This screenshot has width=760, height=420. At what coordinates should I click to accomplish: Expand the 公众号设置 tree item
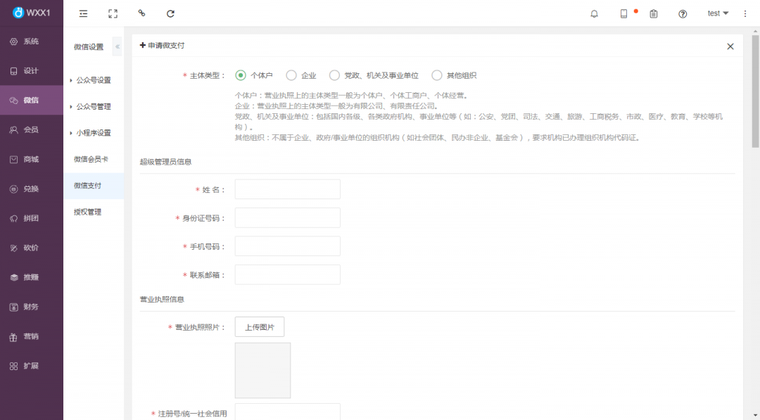(93, 80)
